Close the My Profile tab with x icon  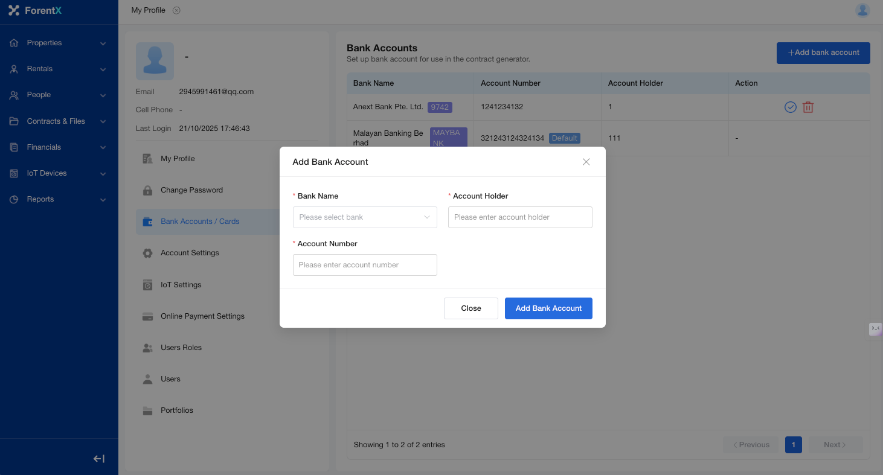click(x=176, y=10)
